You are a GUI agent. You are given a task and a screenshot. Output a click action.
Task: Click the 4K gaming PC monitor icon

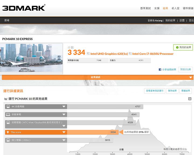point(8,107)
